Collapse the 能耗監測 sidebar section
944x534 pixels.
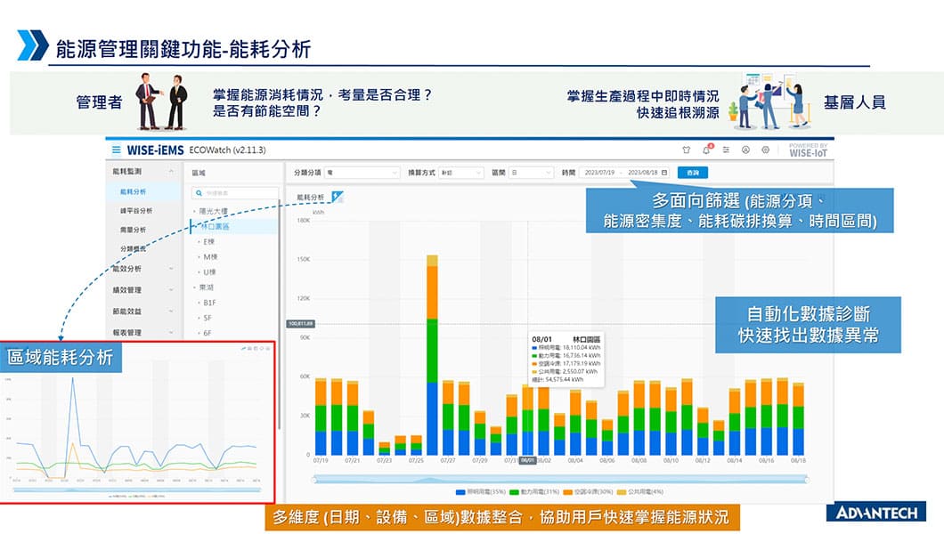pos(143,172)
